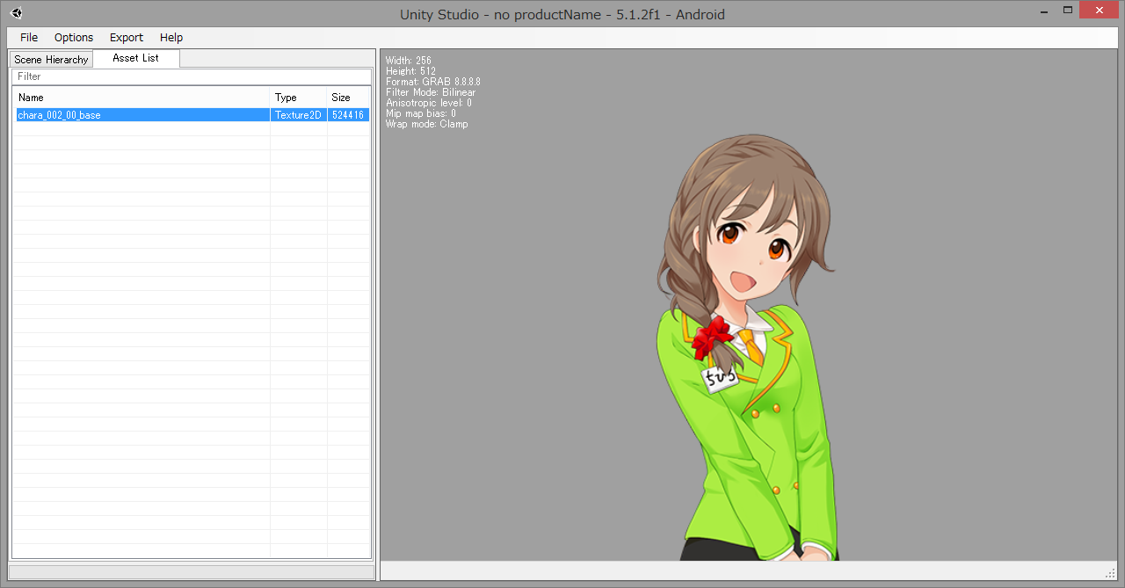Open the File menu
Viewport: 1125px width, 588px height.
[29, 37]
